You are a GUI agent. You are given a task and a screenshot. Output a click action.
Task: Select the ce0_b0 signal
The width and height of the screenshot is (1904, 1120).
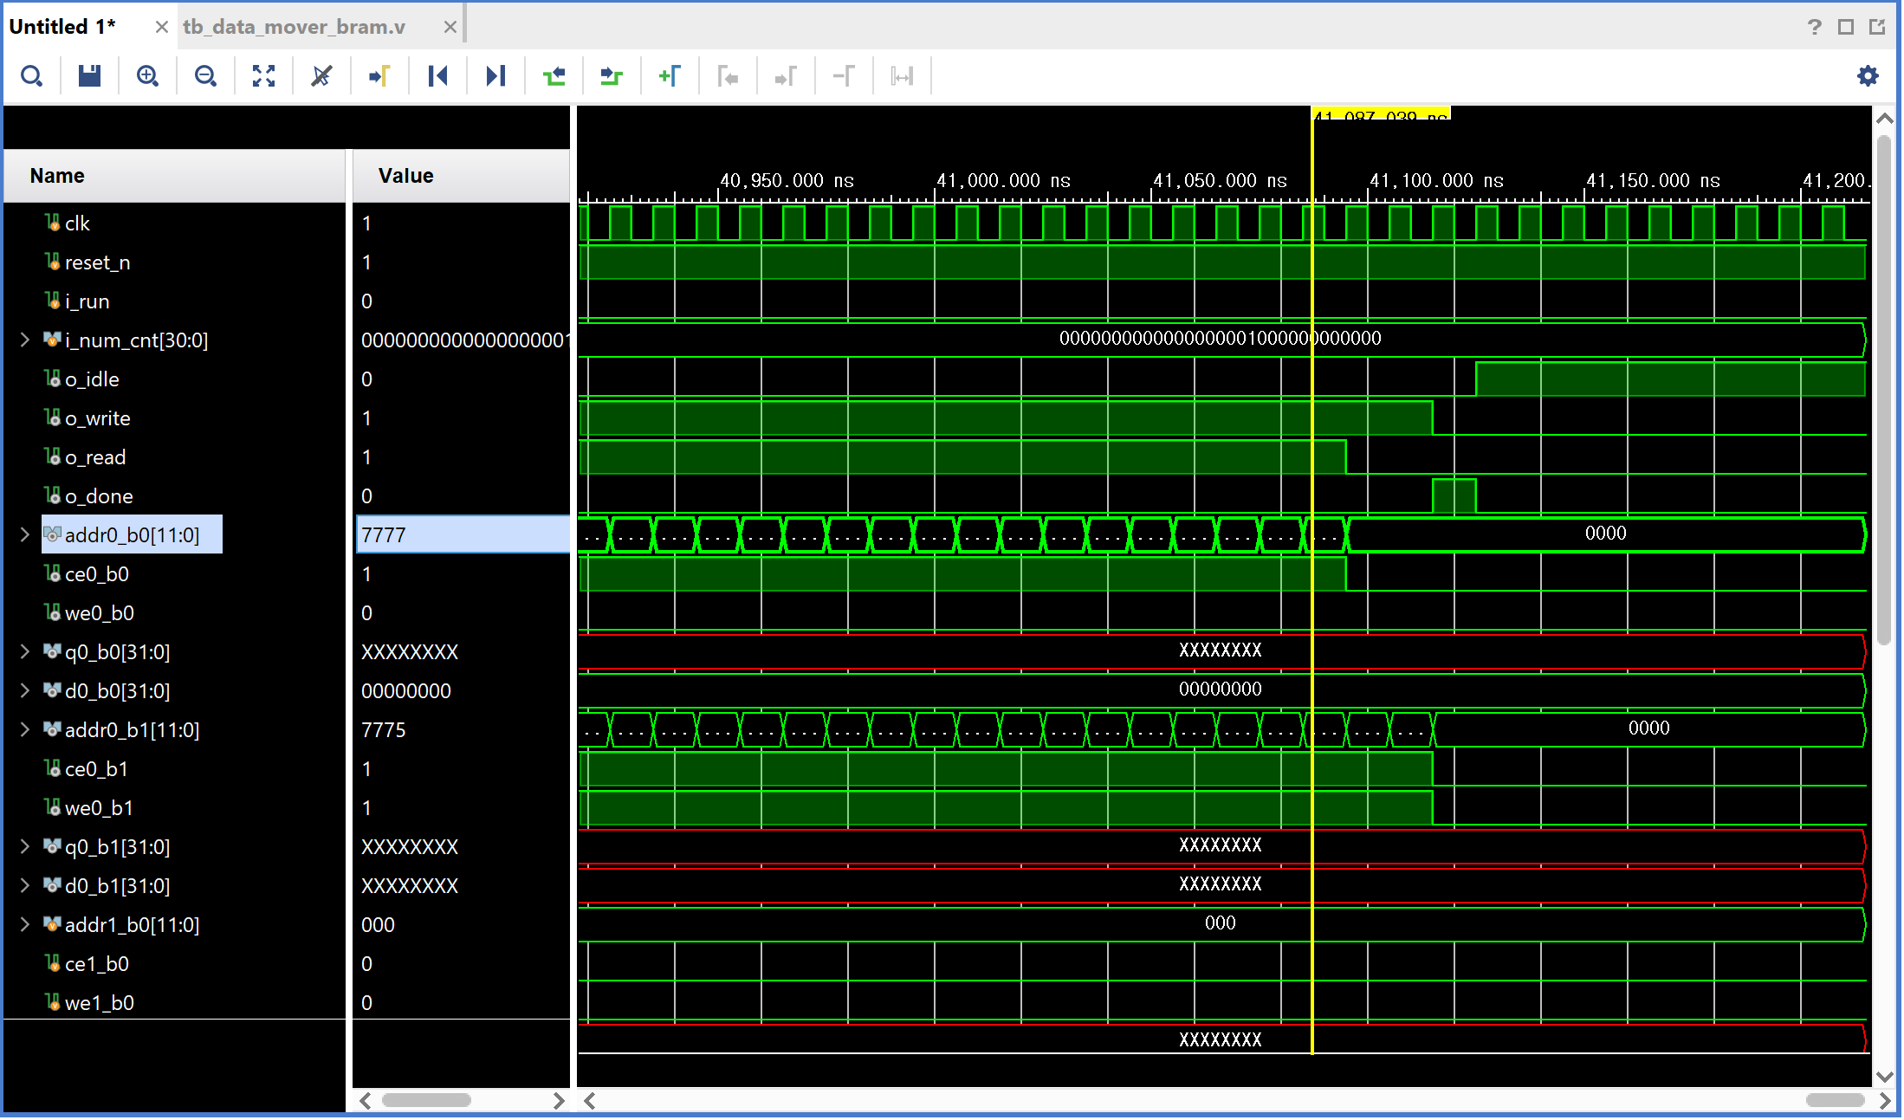click(96, 574)
